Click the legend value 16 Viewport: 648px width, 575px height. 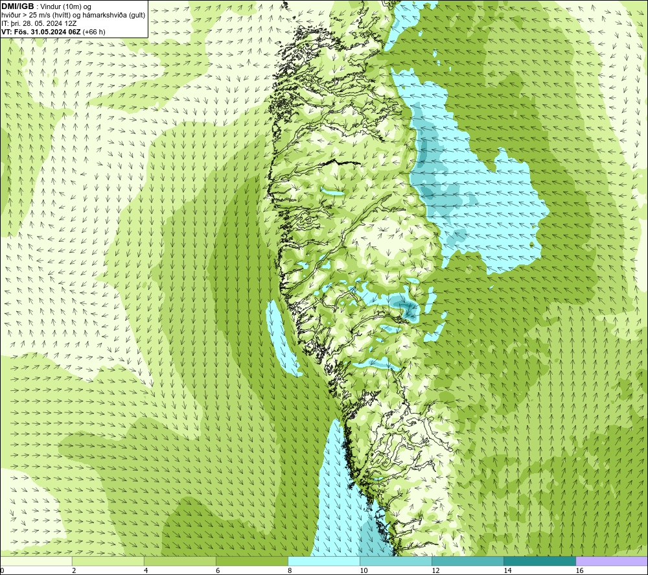[579, 571]
